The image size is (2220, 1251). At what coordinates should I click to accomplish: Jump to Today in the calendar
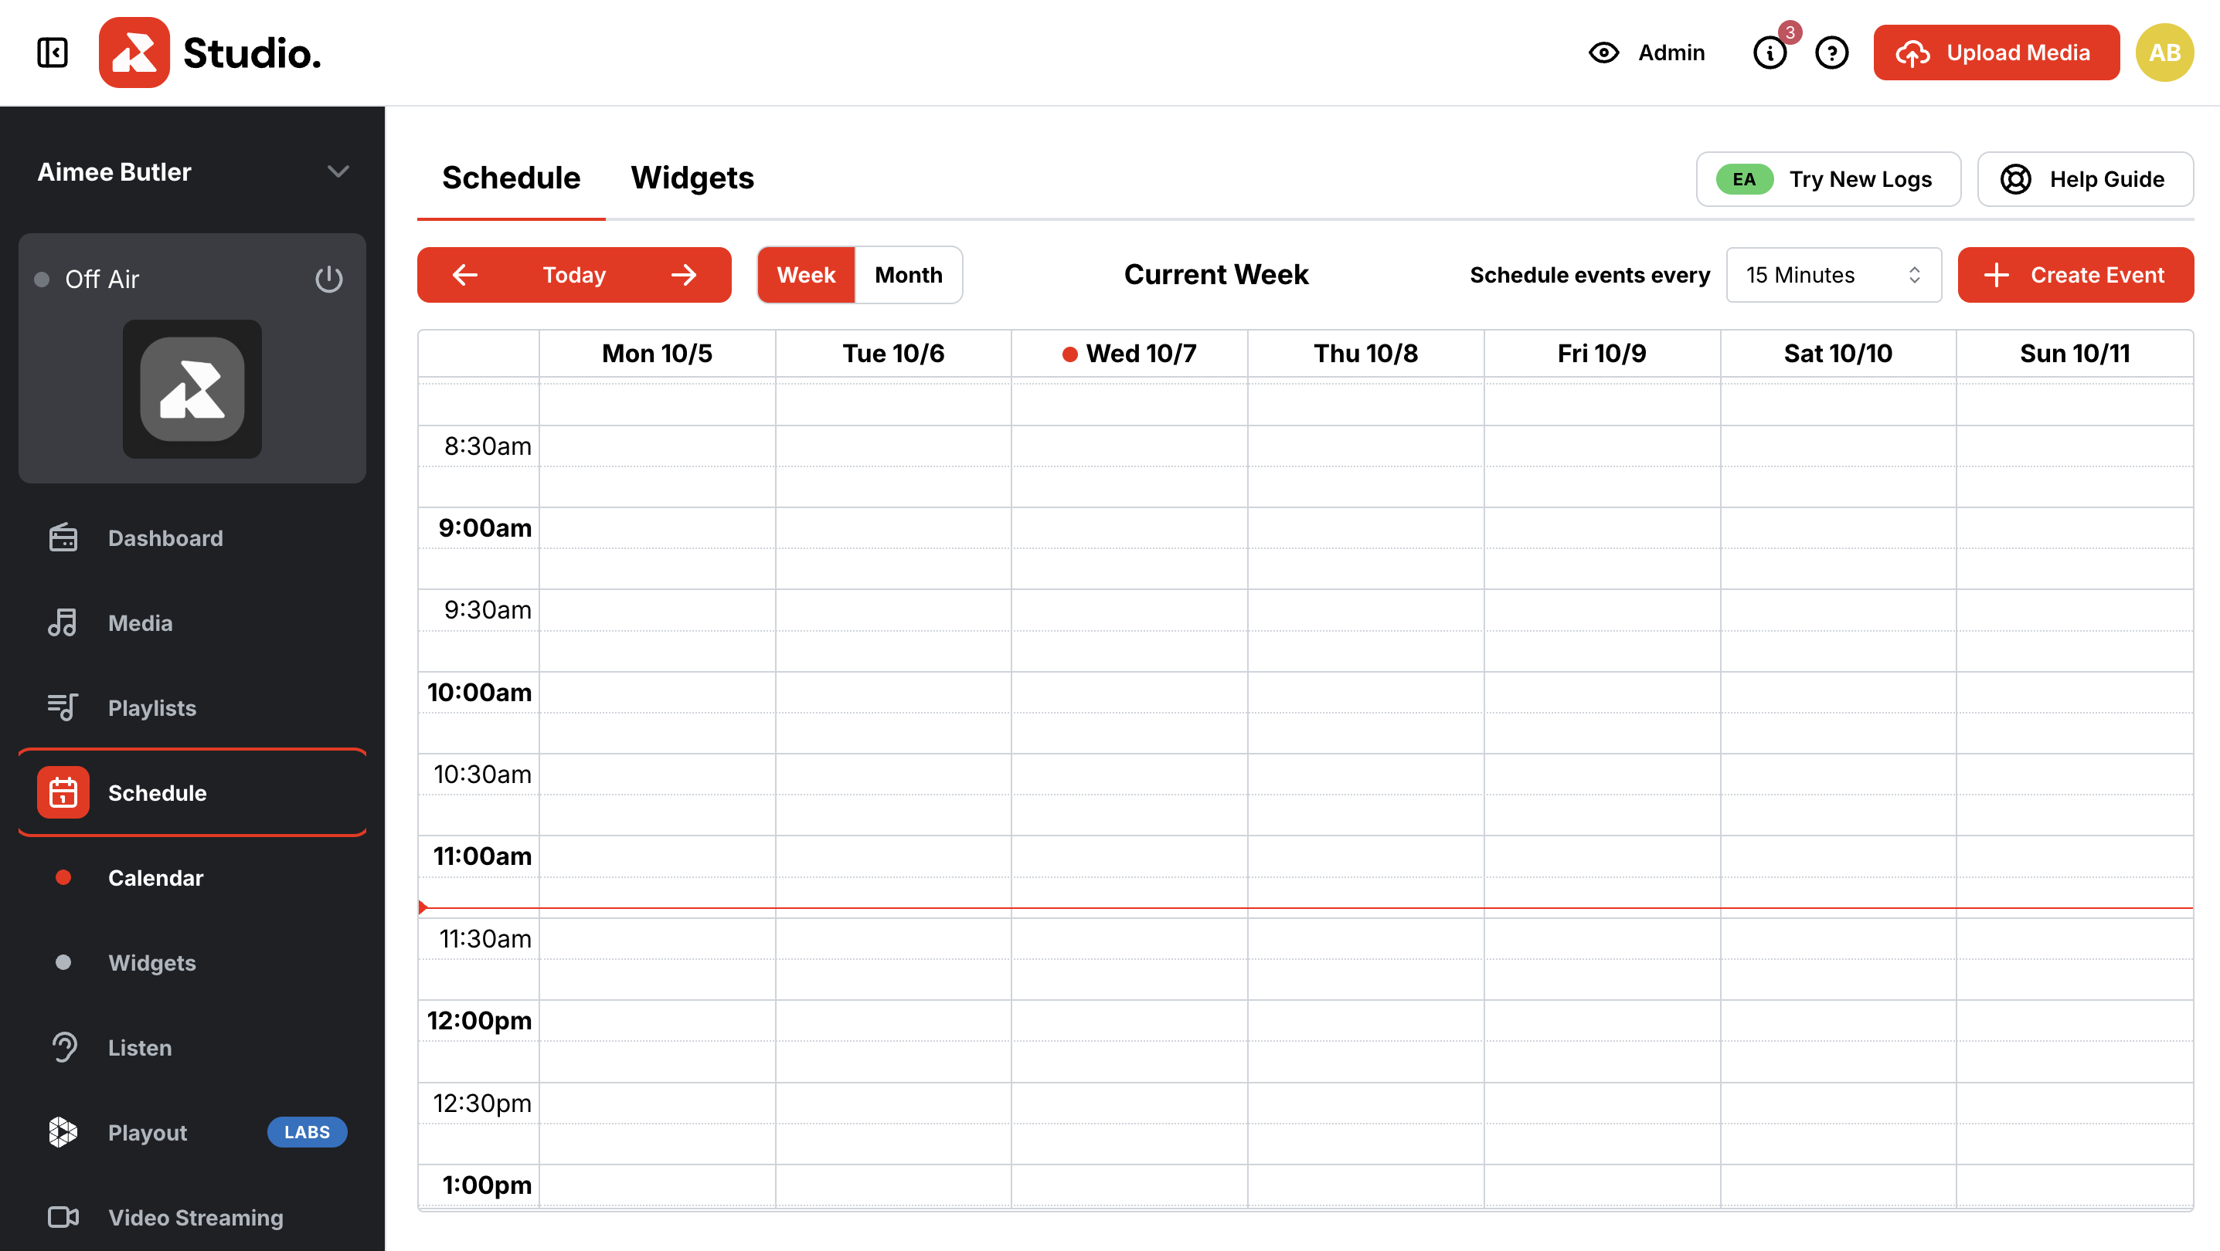574,275
